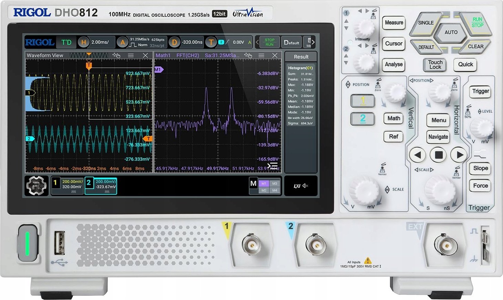Tap the touch-gesture icon in Waveform View header

coord(117,55)
